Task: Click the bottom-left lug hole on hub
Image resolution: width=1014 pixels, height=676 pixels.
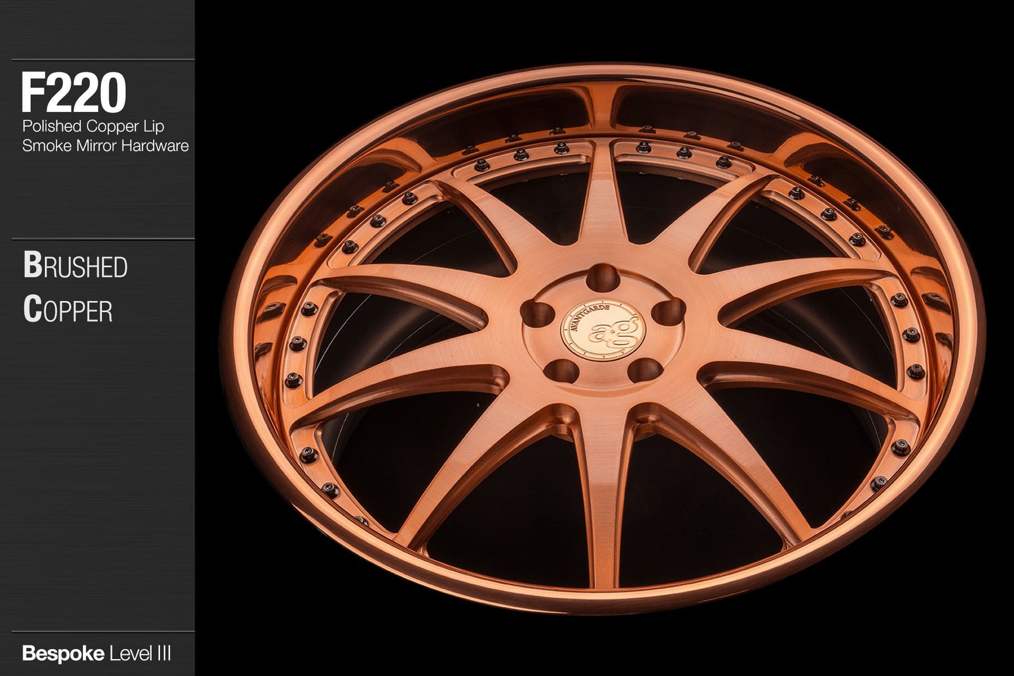Action: pyautogui.click(x=564, y=371)
